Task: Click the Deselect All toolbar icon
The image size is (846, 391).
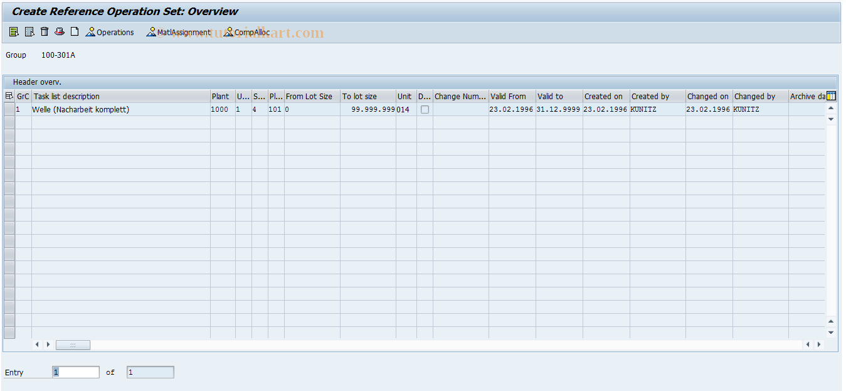Action: (x=29, y=32)
